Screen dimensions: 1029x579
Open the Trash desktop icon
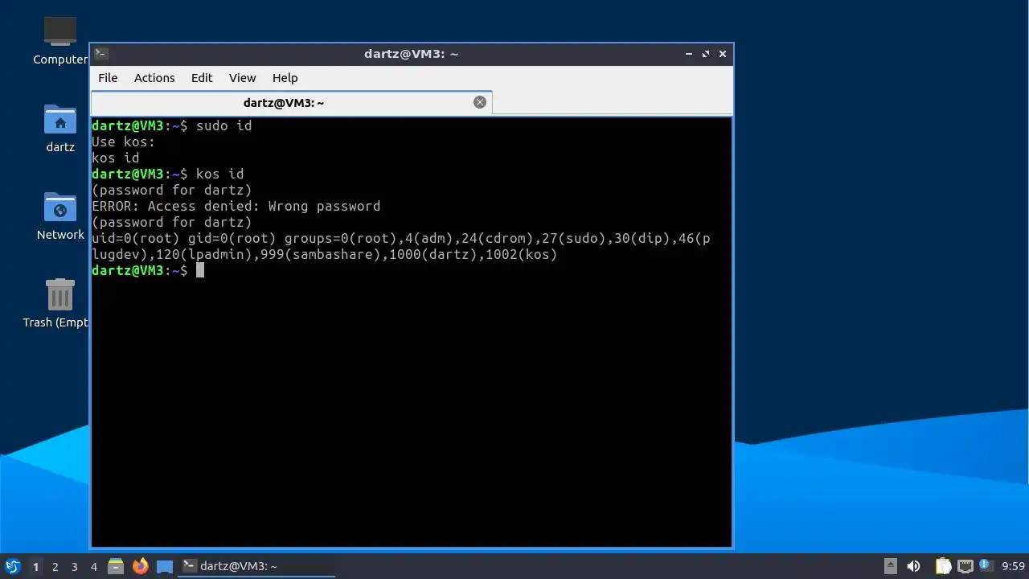[x=58, y=303]
